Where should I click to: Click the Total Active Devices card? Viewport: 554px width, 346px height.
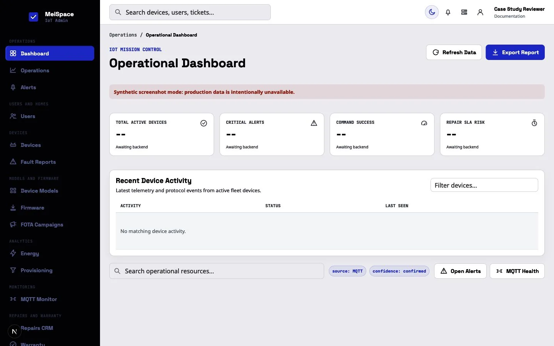[x=162, y=134]
